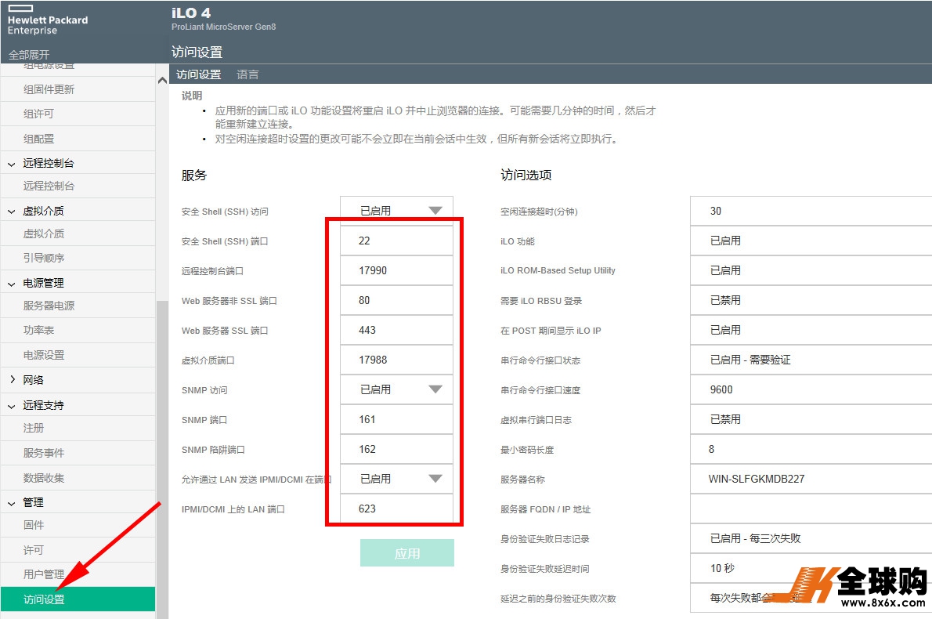Click the 已启用 - 每三次失败 logging field
Image resolution: width=932 pixels, height=619 pixels.
(811, 538)
